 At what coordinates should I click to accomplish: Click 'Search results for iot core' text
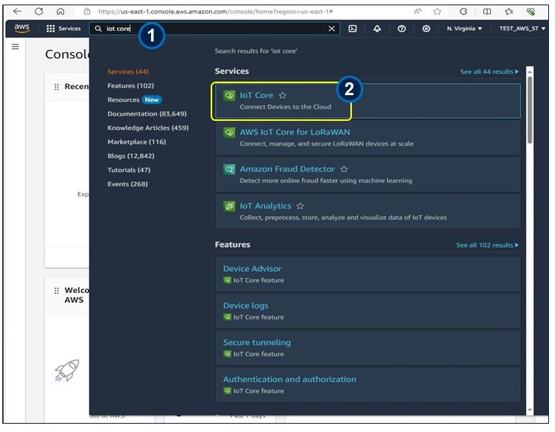click(x=255, y=51)
